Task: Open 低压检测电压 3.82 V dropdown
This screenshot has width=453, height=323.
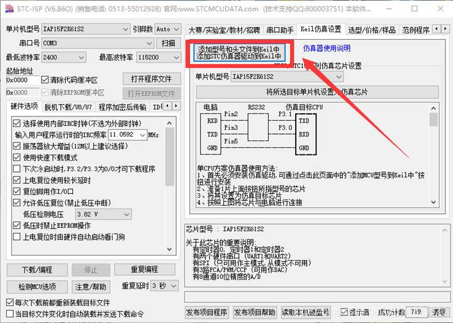Action: [x=103, y=214]
